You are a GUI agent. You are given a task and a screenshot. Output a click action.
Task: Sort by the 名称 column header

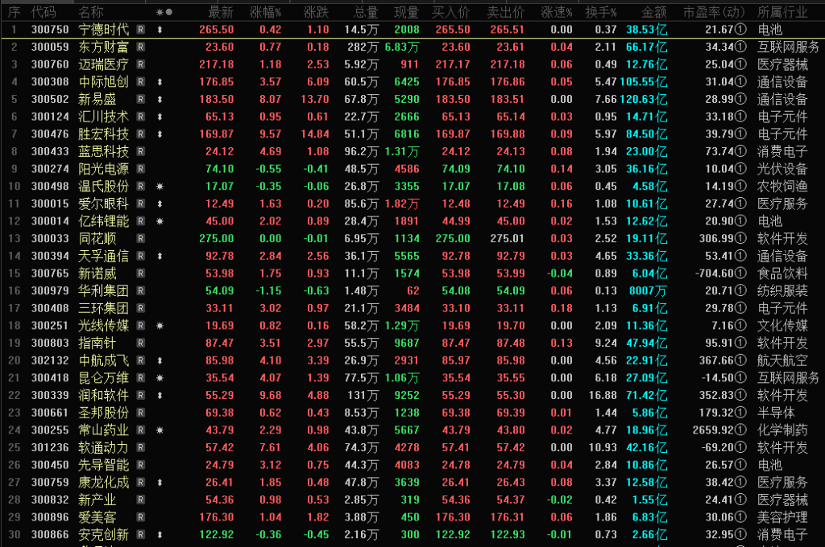point(91,12)
